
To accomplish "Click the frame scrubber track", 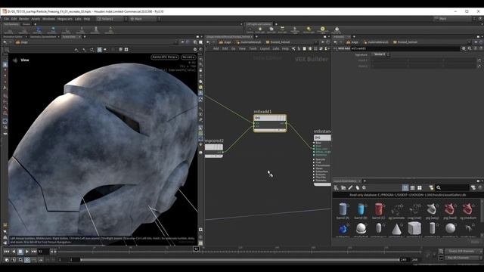I will (240, 252).
